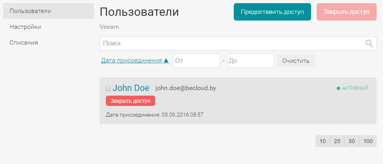Set page size to 25
Screen dimensions: 383x164
(337, 141)
